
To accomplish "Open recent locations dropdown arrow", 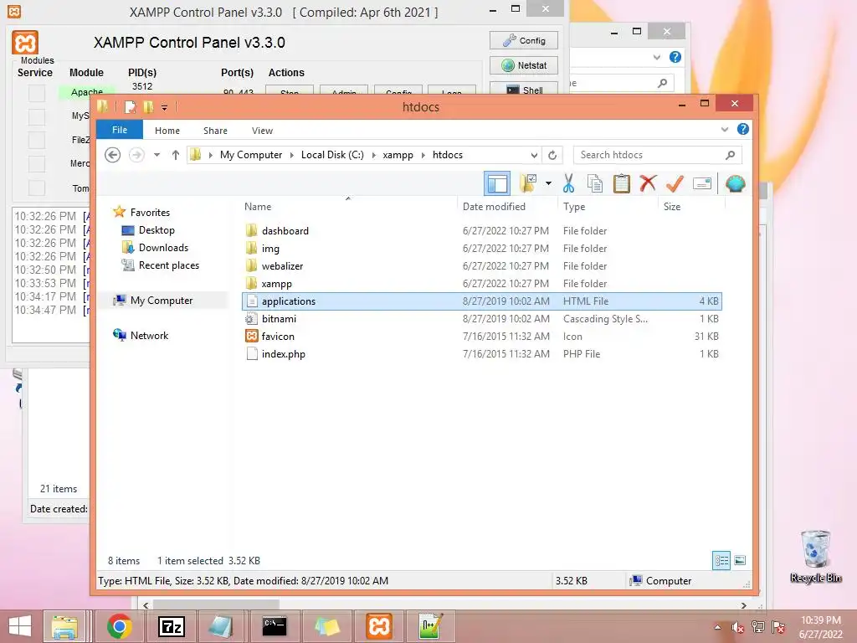I will click(157, 155).
